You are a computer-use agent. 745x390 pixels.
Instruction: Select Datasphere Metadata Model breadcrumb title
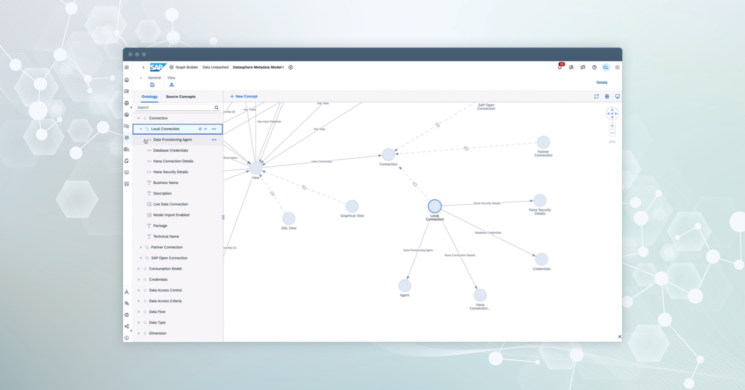pyautogui.click(x=258, y=68)
